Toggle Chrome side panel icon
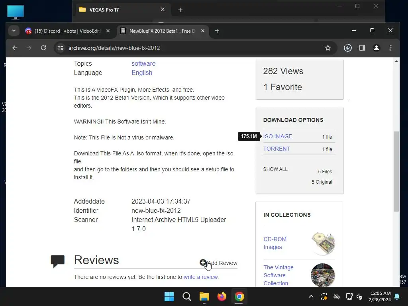 (x=362, y=48)
